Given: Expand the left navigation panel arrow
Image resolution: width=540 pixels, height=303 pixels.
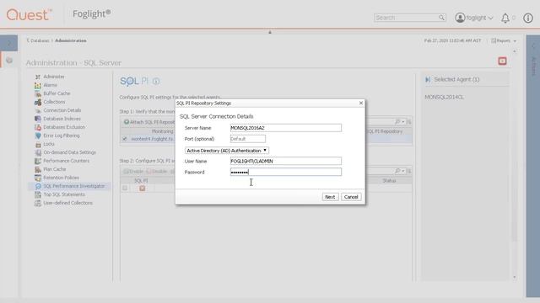Looking at the screenshot, I should click(x=9, y=43).
